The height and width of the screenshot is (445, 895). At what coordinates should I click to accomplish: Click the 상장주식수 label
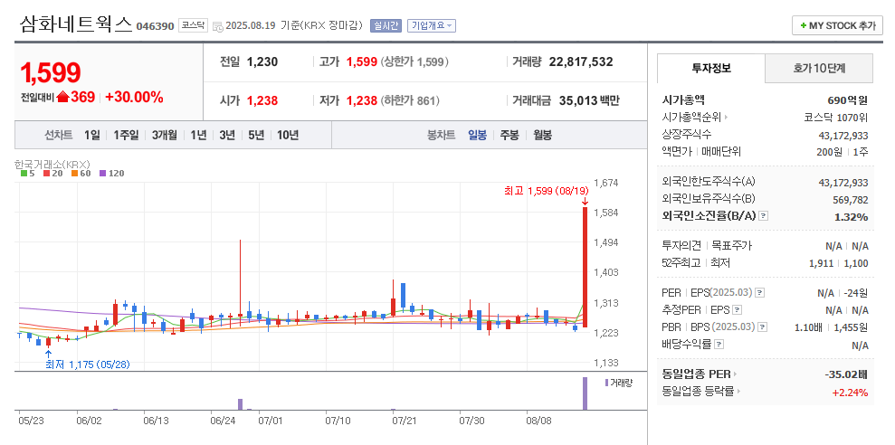click(x=687, y=135)
